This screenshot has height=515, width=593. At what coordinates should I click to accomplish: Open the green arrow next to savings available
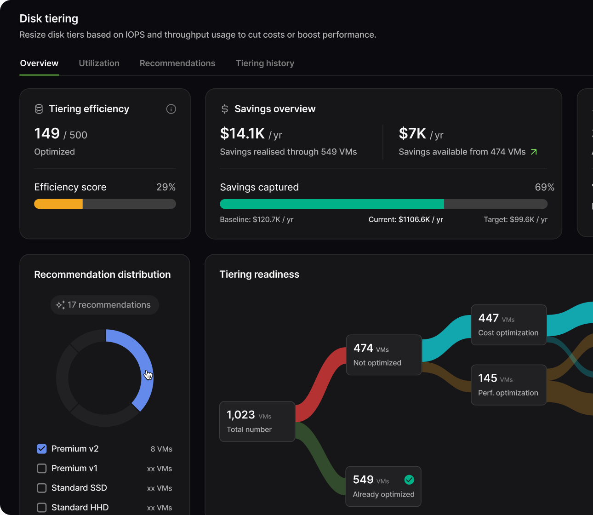(x=534, y=152)
